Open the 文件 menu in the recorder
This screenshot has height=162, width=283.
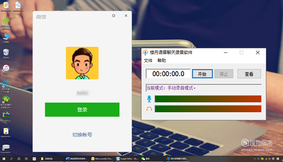tap(148, 60)
